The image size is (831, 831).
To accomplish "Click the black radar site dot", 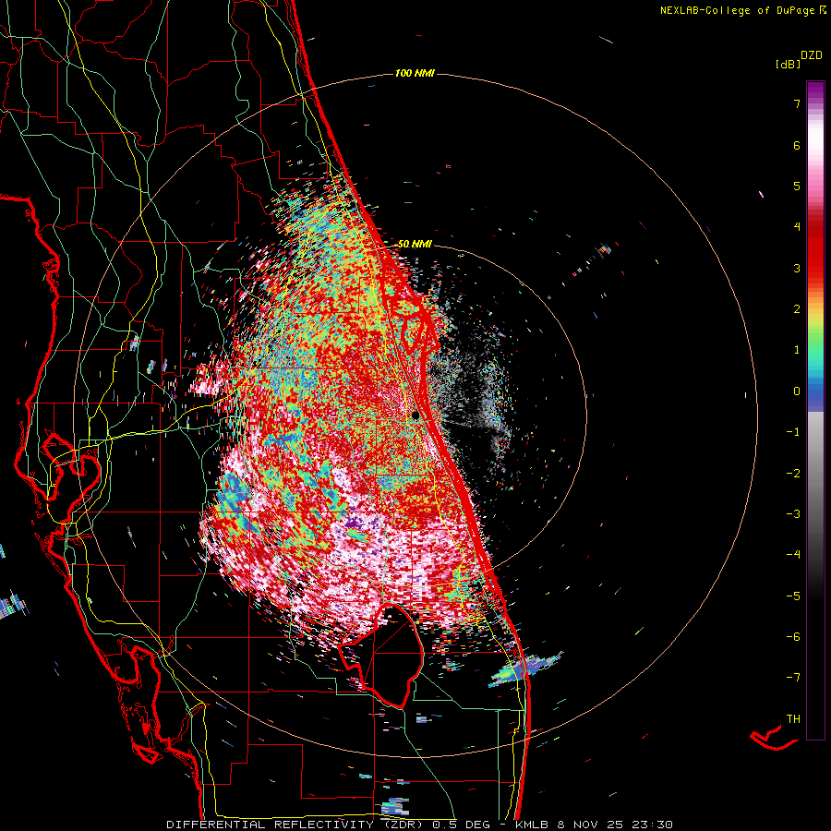I will [415, 415].
